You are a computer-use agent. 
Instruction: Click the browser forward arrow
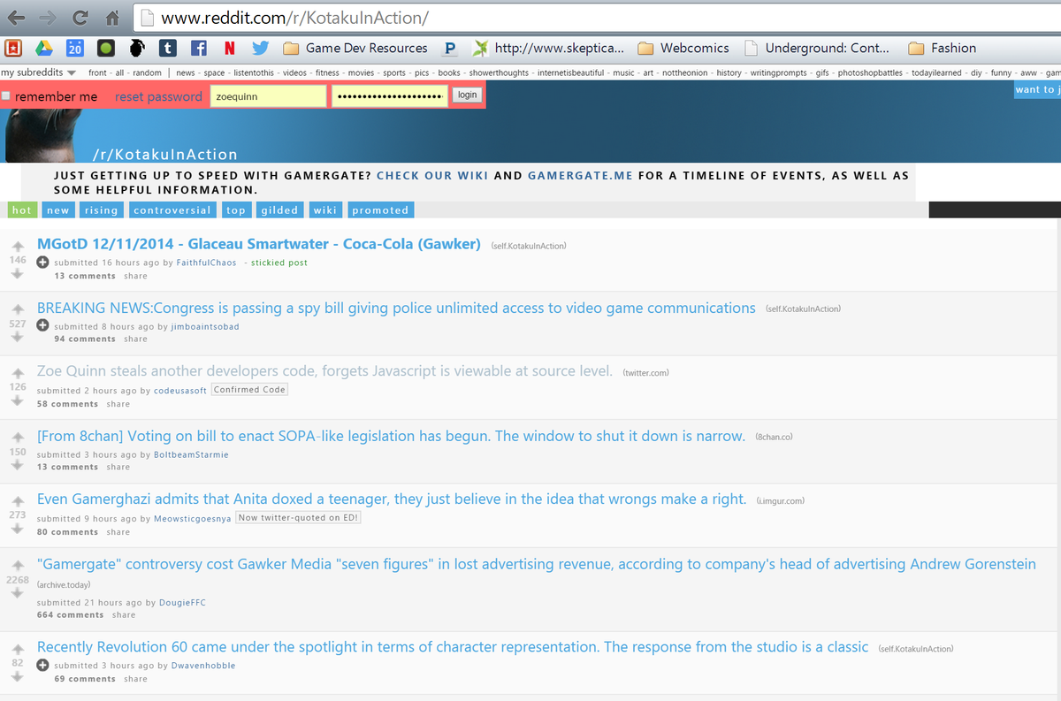[48, 17]
